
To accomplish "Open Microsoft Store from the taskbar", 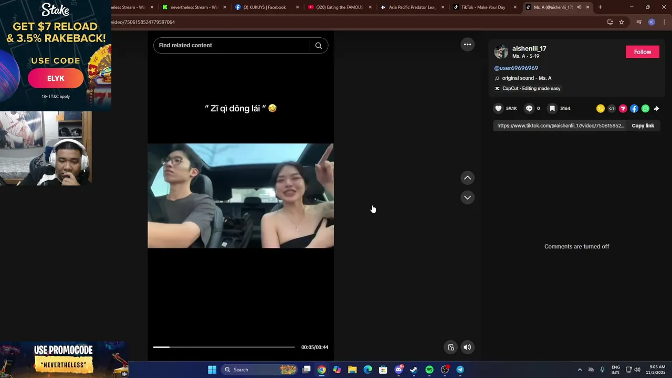I will (x=383, y=370).
